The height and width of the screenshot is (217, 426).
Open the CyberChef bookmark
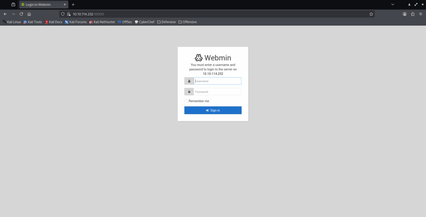(144, 22)
